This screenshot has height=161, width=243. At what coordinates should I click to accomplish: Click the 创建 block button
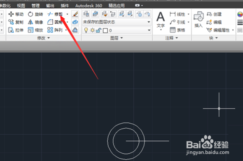click(x=214, y=14)
